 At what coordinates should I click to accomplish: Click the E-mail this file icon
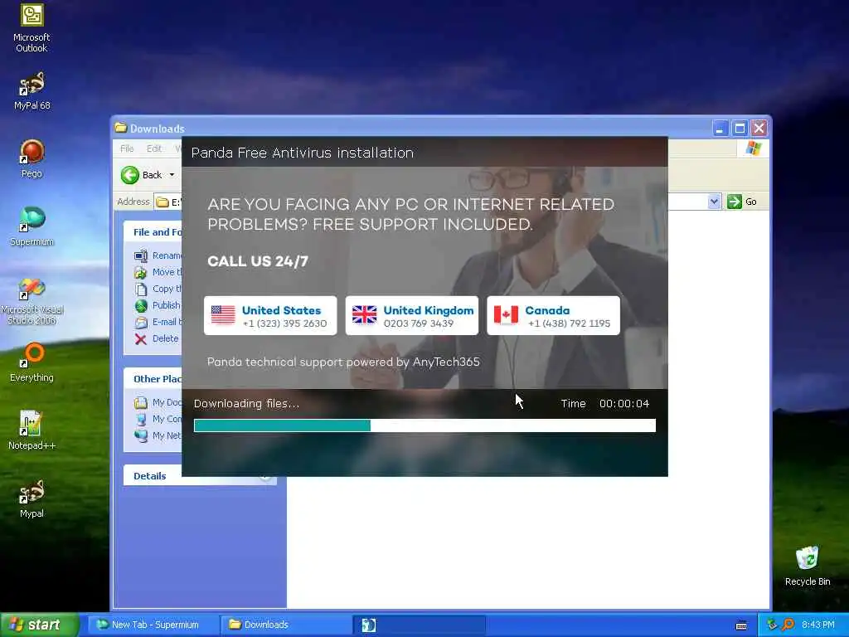tap(141, 323)
